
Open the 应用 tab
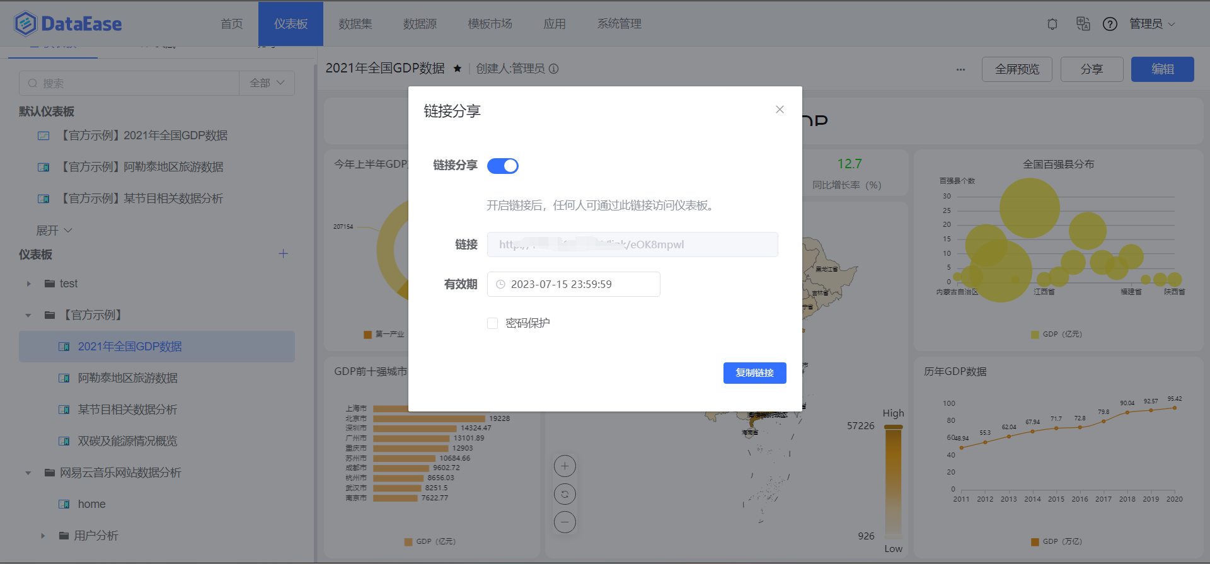click(555, 24)
